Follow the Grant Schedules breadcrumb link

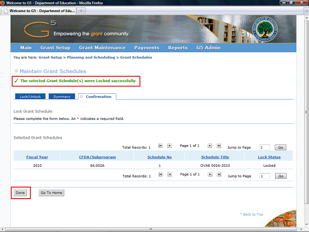[x=136, y=58]
